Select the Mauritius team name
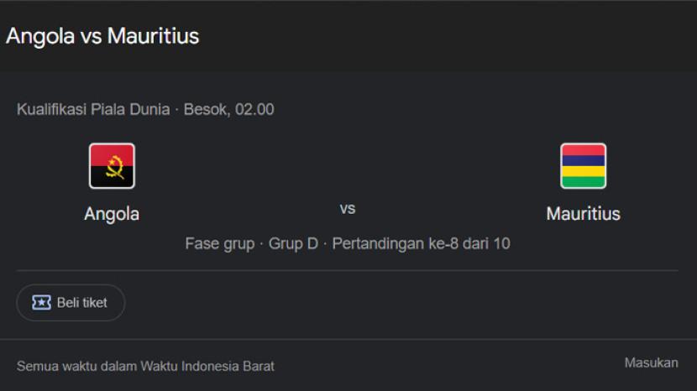 (x=583, y=214)
